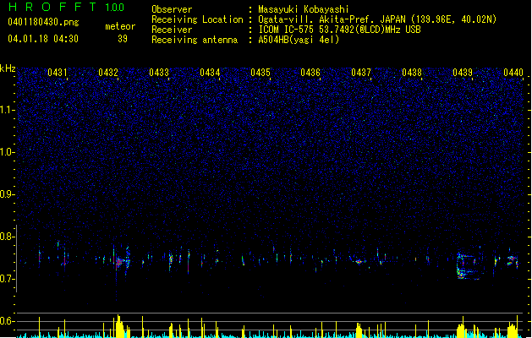532x338 pixels.
Task: Click the 0439 time marker
Action: click(x=463, y=73)
